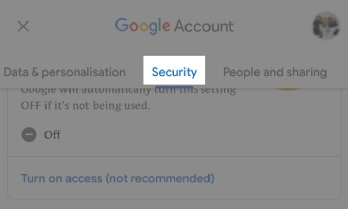The height and width of the screenshot is (209, 348).
Task: Select the red letter e in the Google logo
Action: tap(166, 27)
